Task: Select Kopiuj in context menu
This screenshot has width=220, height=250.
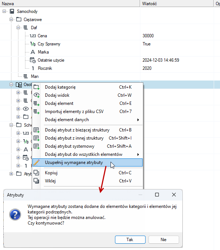Action: tap(87, 173)
